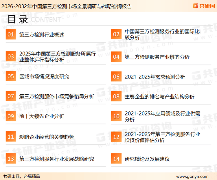
Task: Select the 04 number badge
Action: coord(116,57)
